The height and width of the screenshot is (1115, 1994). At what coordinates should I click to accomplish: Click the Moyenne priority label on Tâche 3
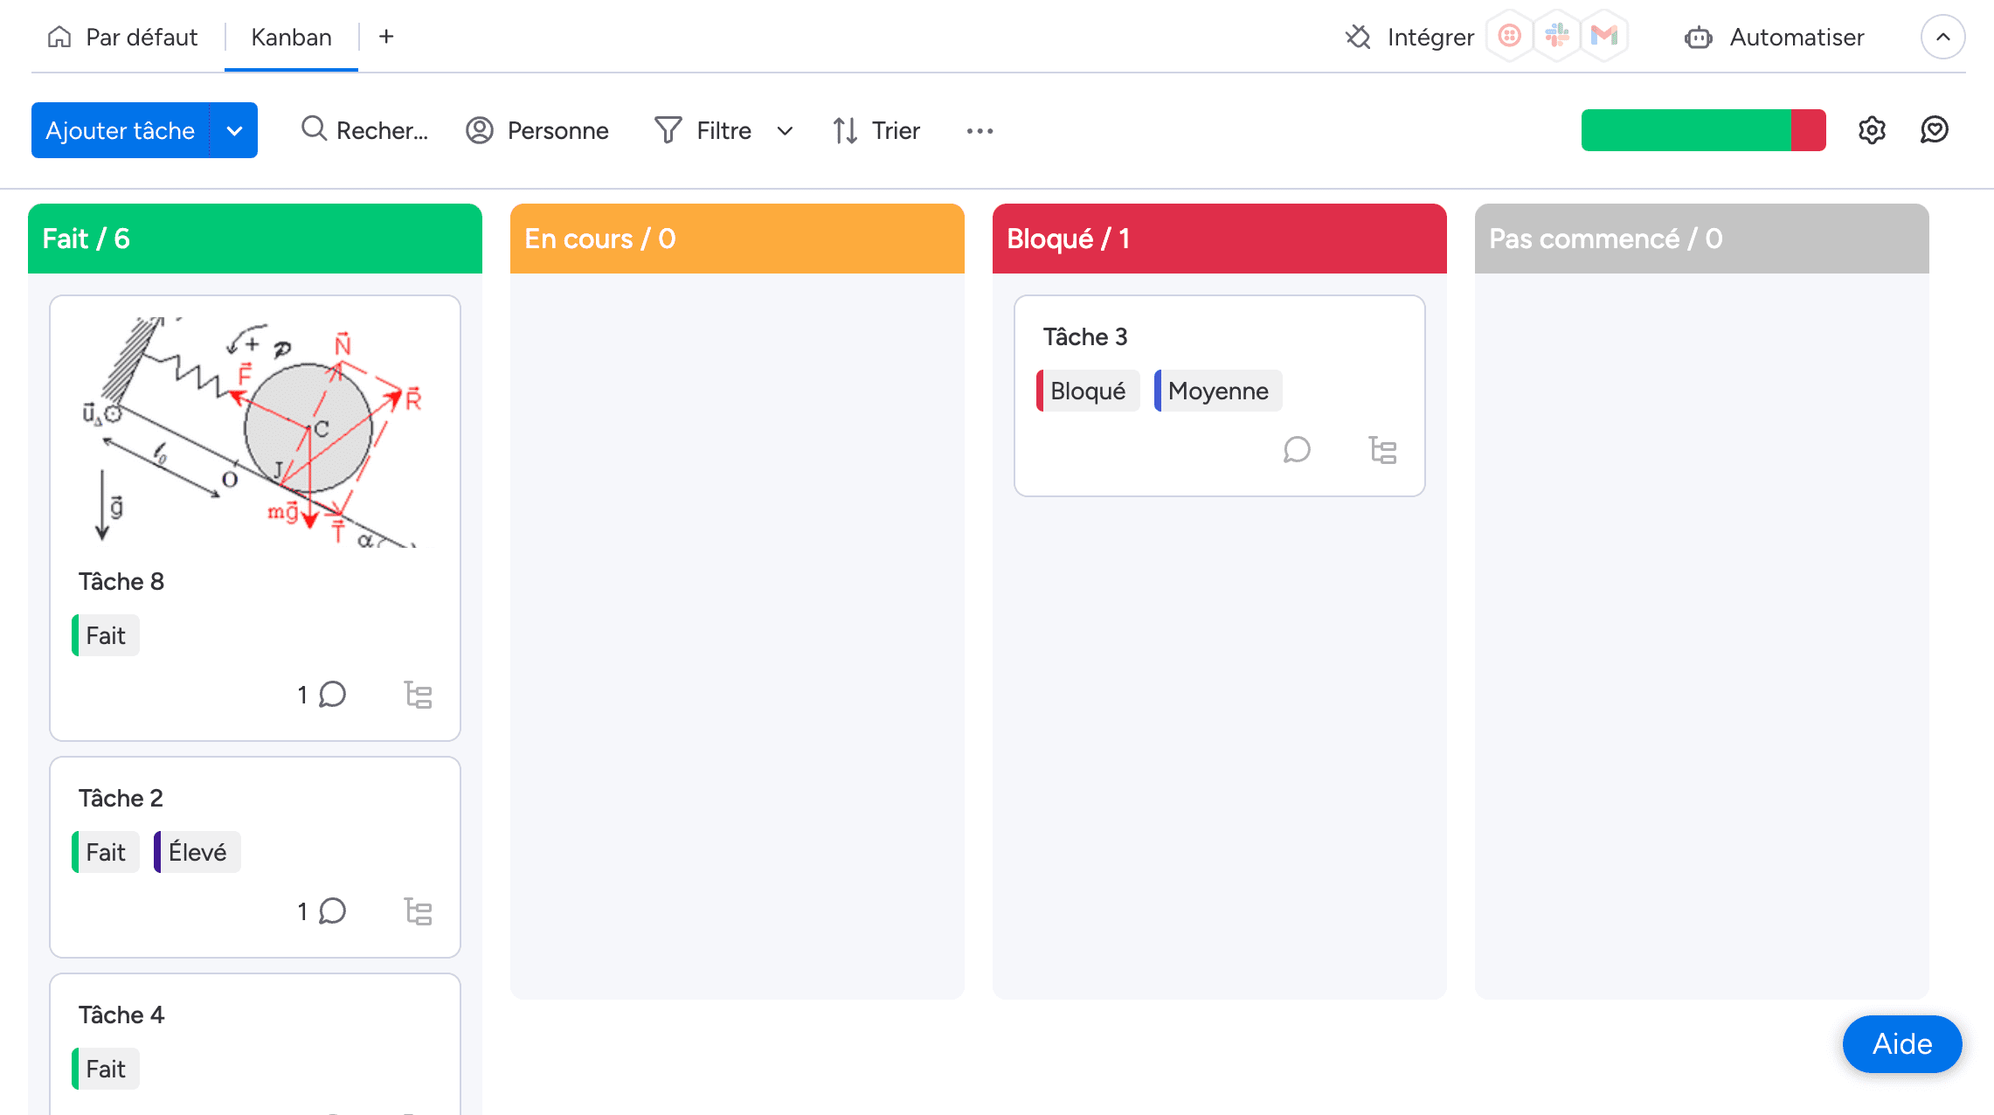coord(1218,391)
